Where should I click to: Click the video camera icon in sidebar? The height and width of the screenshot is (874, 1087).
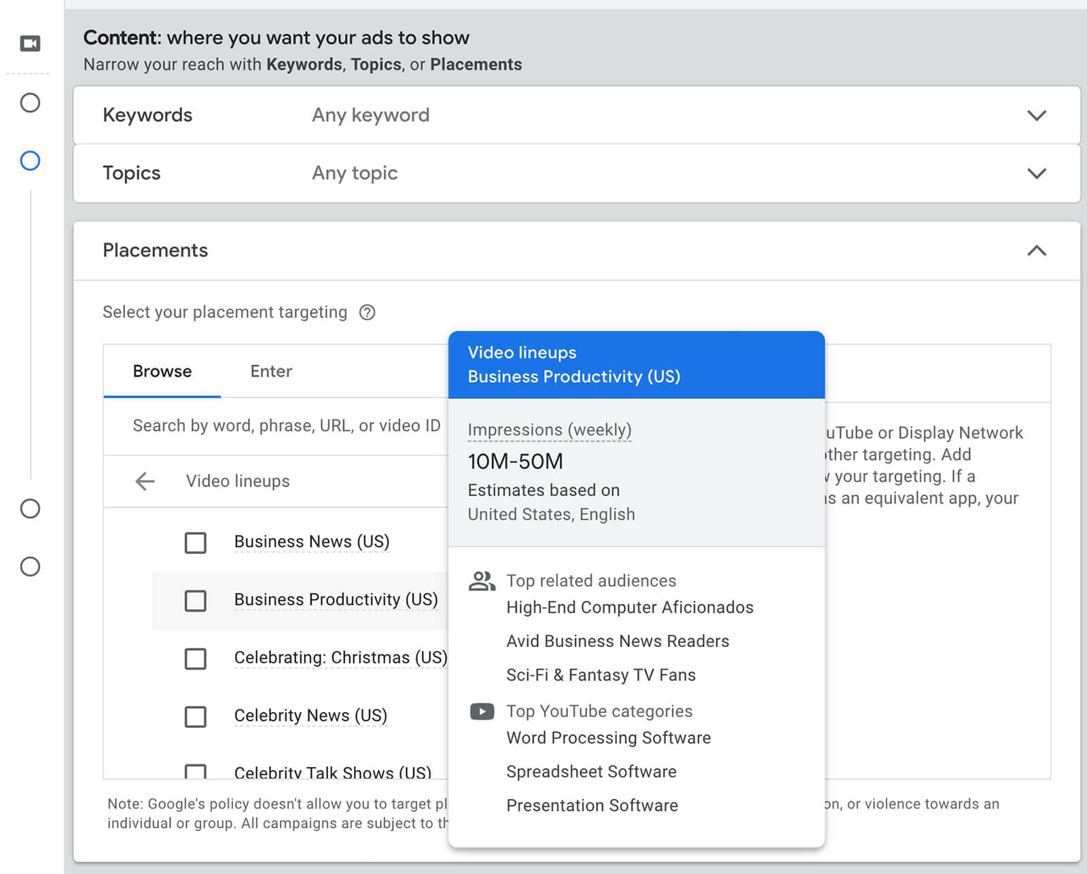(x=30, y=43)
